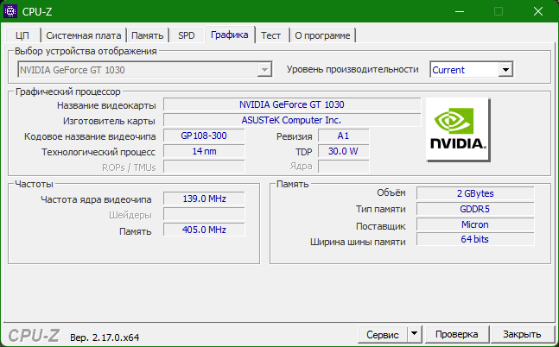Image resolution: width=559 pixels, height=347 pixels.
Task: Click the ASUSTeK Computer Inc. manufacturer field
Action: pyautogui.click(x=291, y=120)
